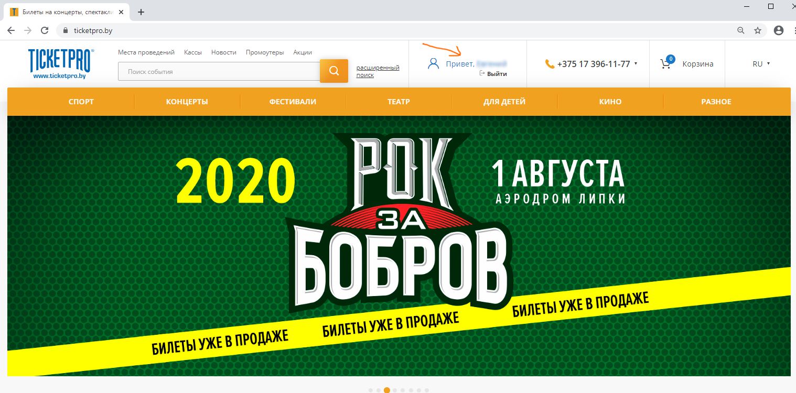Reload the ticketpro.by page
796x393 pixels.
click(x=45, y=30)
